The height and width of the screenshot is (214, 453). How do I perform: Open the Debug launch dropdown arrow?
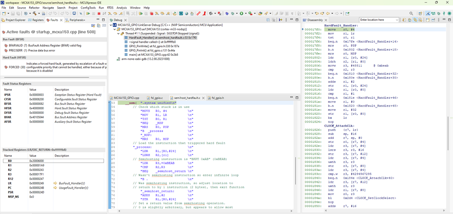(x=237, y=13)
